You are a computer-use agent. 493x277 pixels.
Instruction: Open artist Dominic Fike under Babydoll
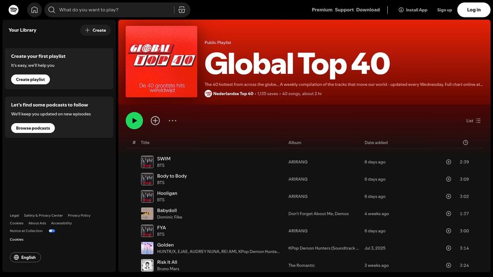point(169,217)
